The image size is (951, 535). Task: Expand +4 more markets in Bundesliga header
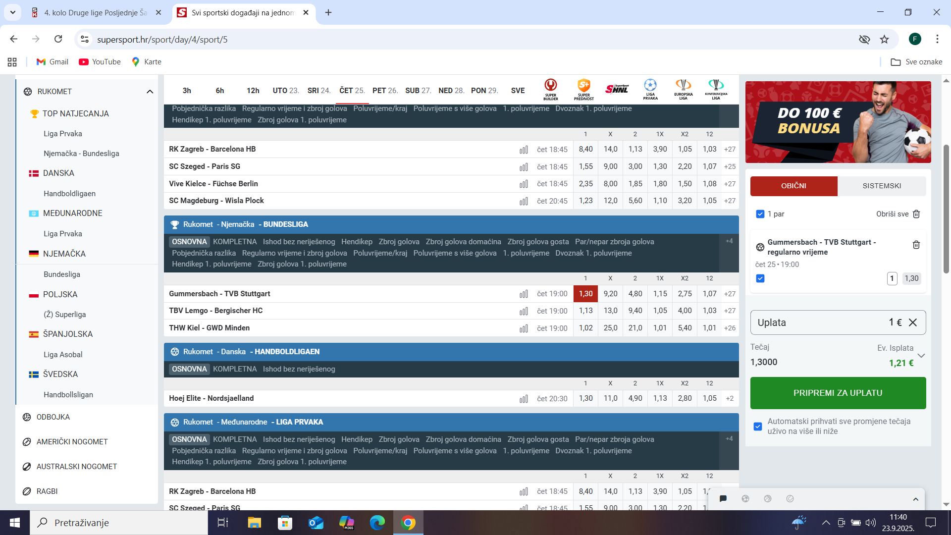pyautogui.click(x=729, y=241)
